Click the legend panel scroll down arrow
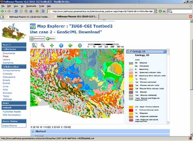This screenshot has height=141, width=193. [x=168, y=122]
